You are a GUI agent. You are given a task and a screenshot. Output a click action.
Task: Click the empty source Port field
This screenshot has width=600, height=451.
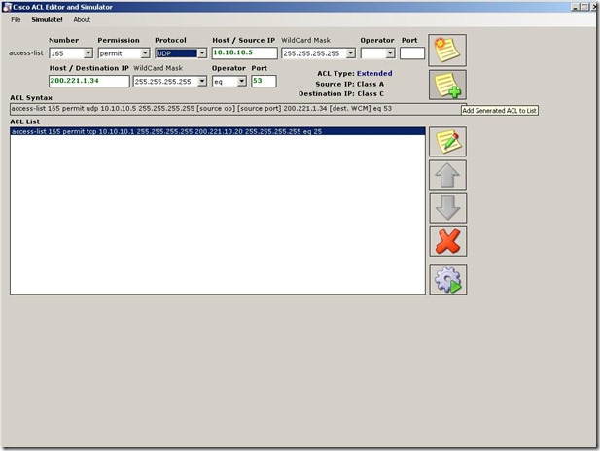pyautogui.click(x=412, y=52)
